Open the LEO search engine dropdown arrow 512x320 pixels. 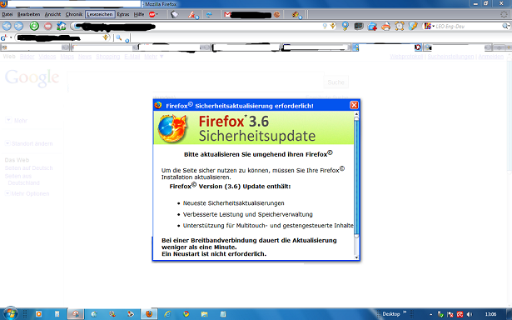pyautogui.click(x=433, y=26)
